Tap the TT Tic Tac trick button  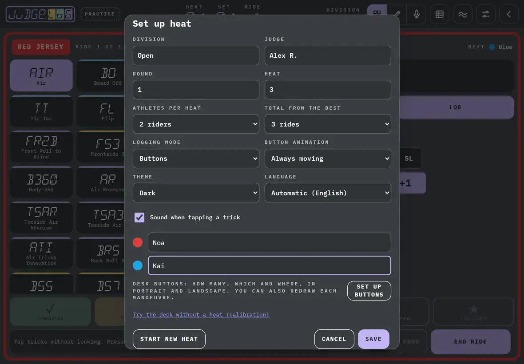(x=41, y=111)
